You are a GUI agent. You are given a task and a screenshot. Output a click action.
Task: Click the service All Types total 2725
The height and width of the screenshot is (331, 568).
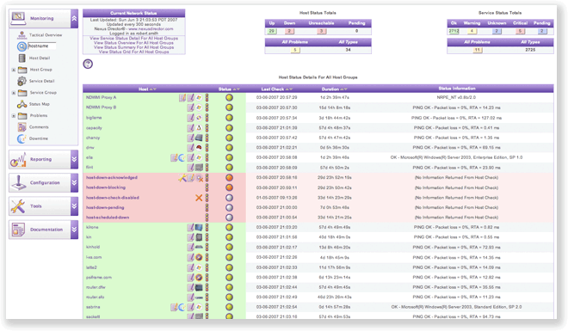(x=530, y=50)
